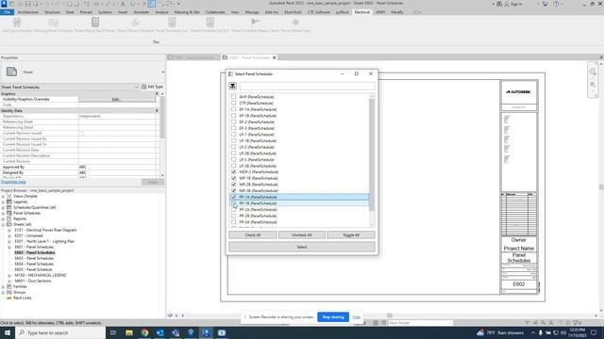The image size is (604, 339).
Task: Select M601 - Duct Sections sheet
Action: point(33,281)
